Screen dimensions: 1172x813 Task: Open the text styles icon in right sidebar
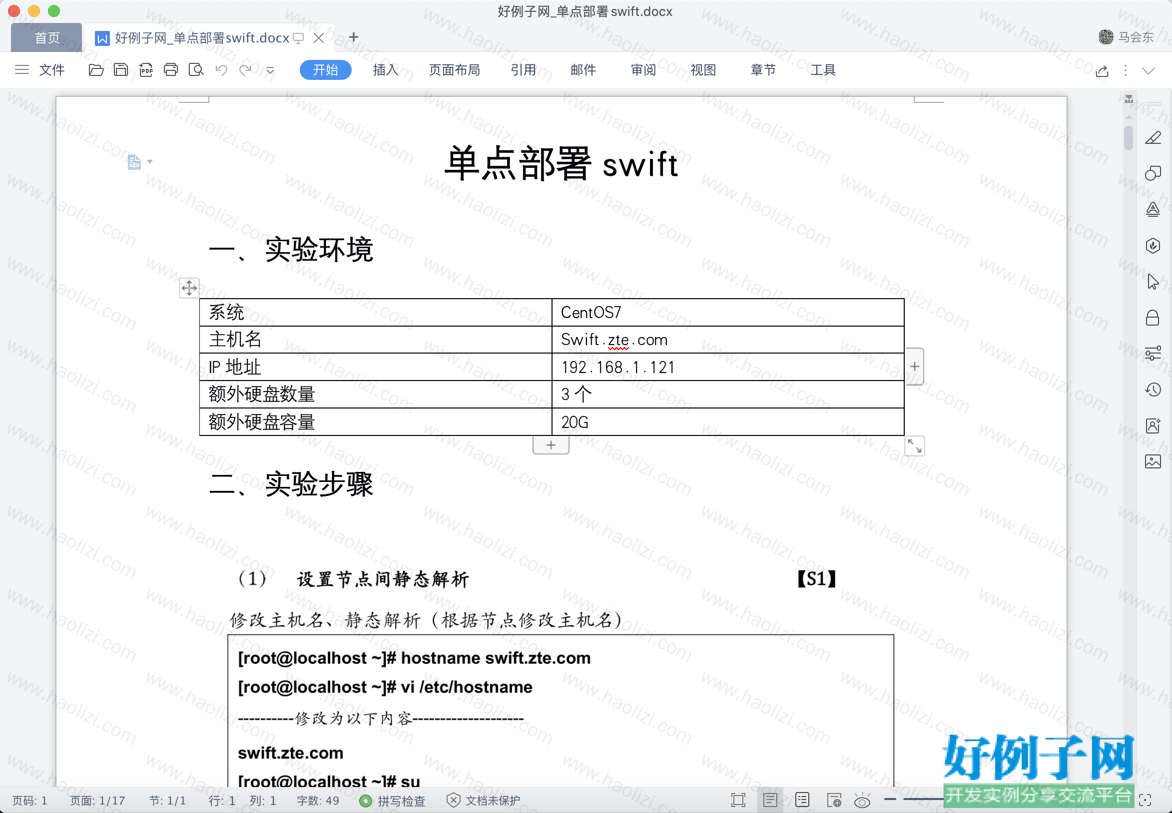pyautogui.click(x=1153, y=209)
